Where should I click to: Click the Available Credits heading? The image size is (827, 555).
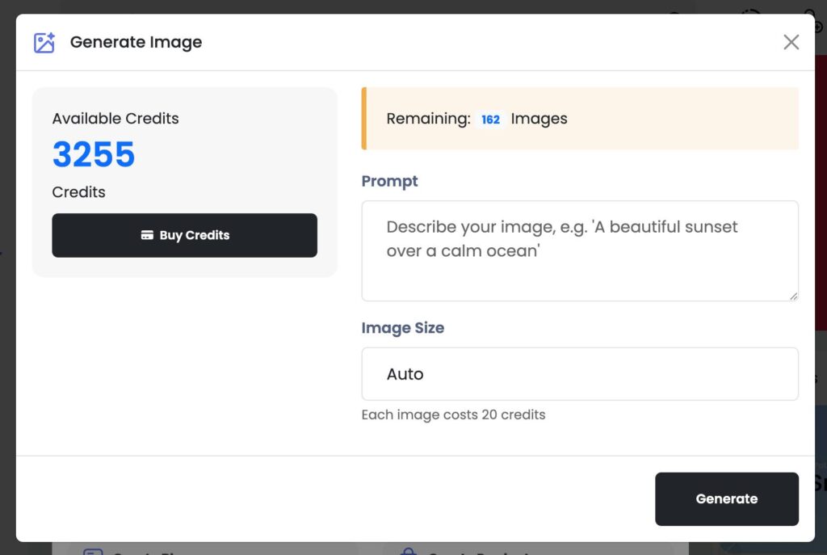(115, 119)
